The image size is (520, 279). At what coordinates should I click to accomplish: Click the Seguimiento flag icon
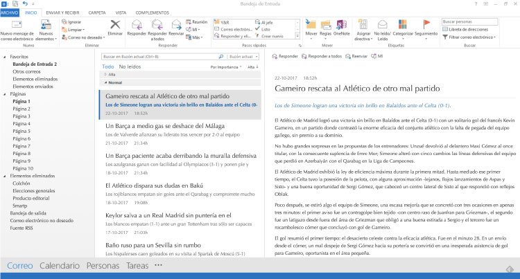(426, 24)
